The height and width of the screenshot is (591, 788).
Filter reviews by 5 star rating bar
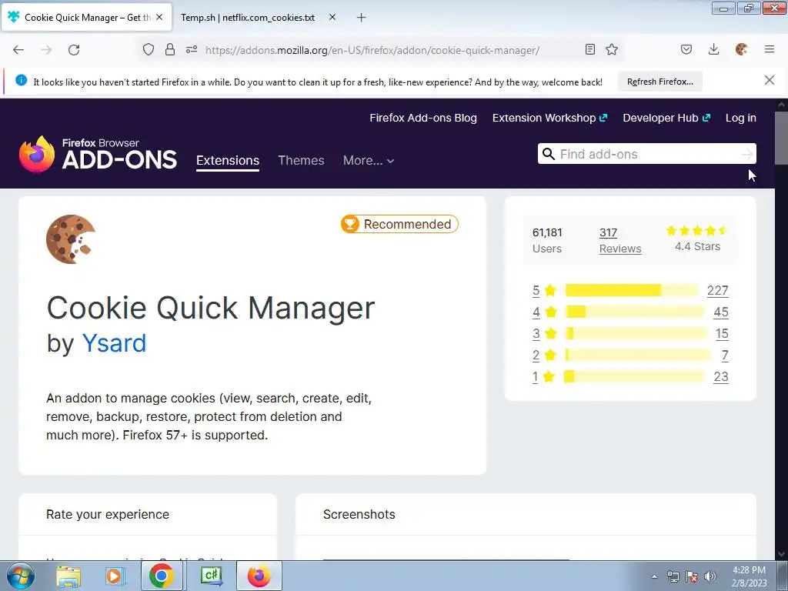tap(631, 290)
